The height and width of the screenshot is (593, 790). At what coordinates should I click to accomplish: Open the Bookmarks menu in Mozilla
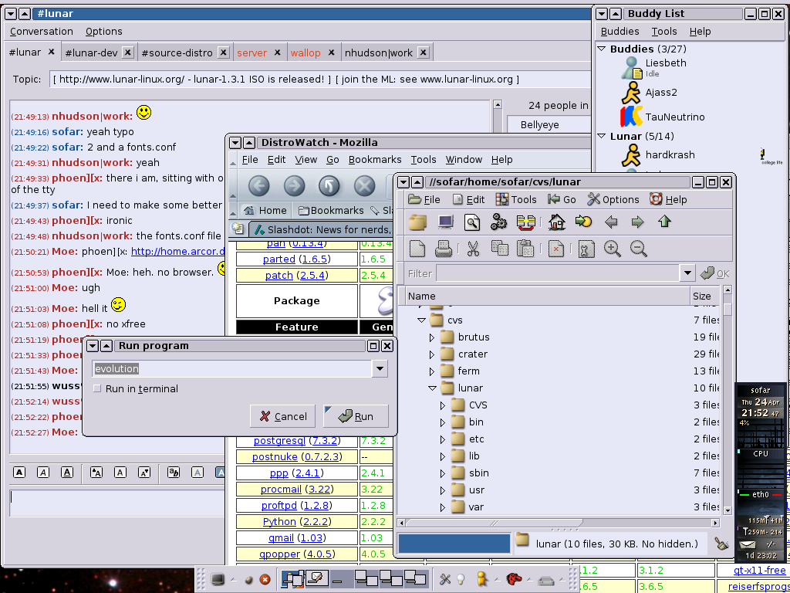click(374, 160)
